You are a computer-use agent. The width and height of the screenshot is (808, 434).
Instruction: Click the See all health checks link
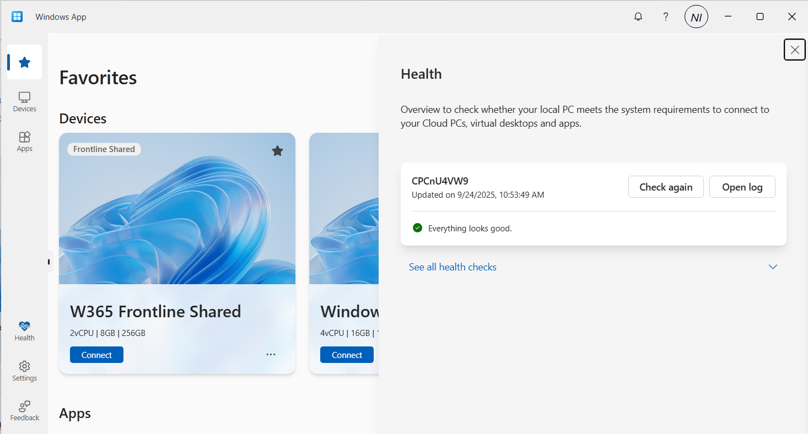coord(453,267)
